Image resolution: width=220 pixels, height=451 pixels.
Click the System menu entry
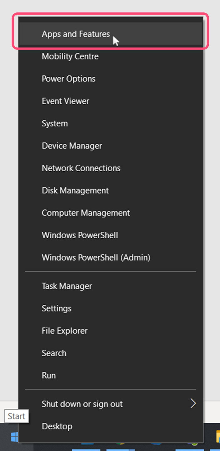(x=55, y=123)
